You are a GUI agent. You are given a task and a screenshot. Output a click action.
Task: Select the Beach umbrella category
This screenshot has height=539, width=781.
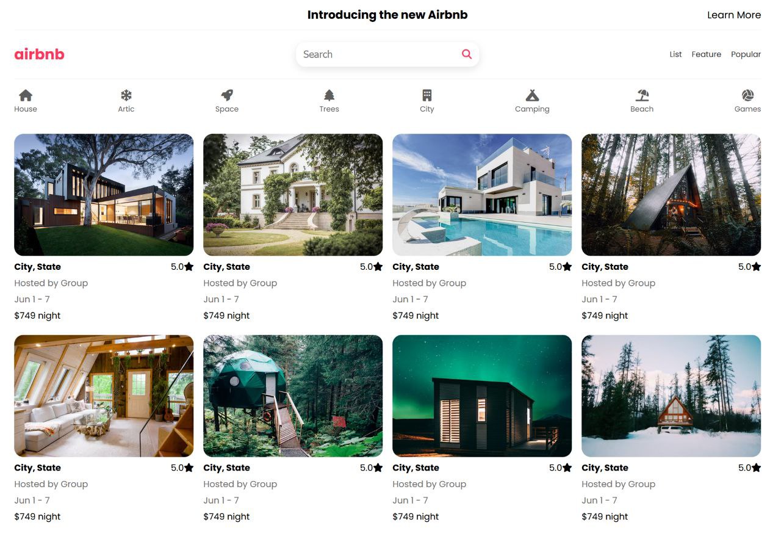pos(642,95)
